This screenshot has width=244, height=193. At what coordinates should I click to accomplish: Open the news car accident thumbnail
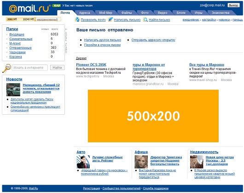pos(13,89)
